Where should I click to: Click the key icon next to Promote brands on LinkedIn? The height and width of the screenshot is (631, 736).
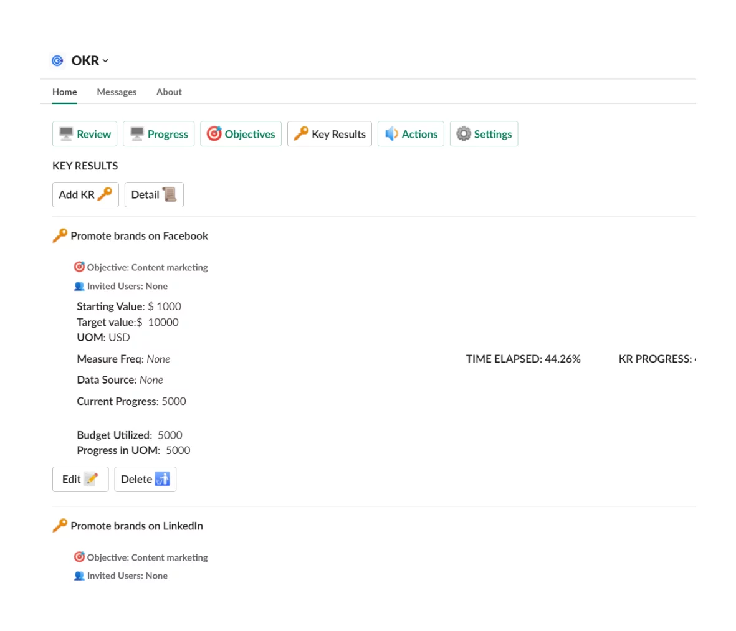click(59, 525)
